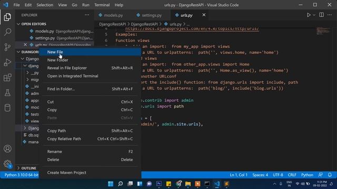Click the VS Code logo icon
337x189 pixels.
(6, 5)
